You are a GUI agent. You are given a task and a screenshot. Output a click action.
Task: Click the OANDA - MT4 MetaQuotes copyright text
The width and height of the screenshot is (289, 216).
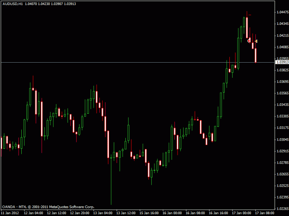48,207
